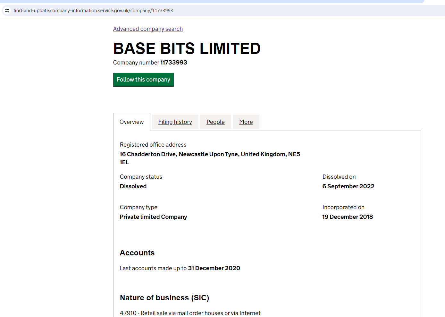This screenshot has width=445, height=317.
Task: Open the Advanced company search link
Action: point(148,29)
